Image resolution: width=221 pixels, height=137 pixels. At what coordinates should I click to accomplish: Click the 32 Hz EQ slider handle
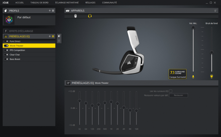[80, 101]
